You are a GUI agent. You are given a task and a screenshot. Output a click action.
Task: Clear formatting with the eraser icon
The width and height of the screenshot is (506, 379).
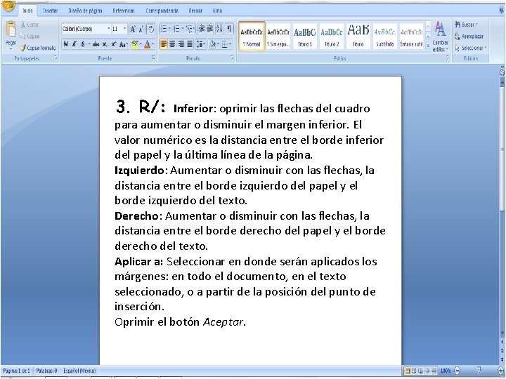point(150,29)
